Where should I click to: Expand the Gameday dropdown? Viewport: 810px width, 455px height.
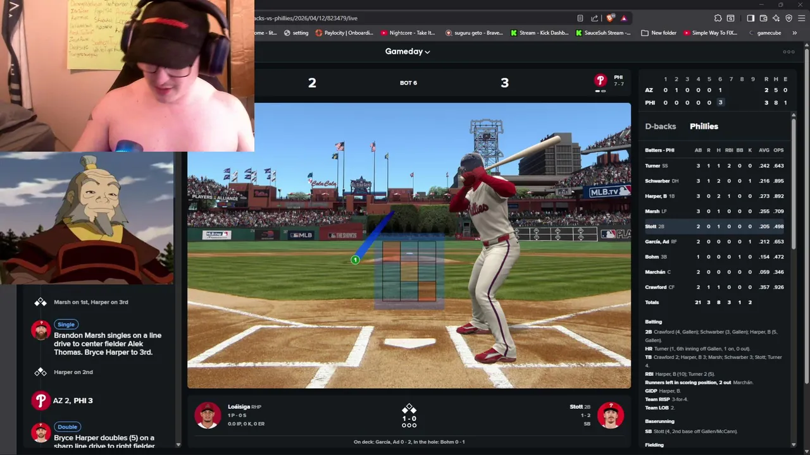point(408,52)
